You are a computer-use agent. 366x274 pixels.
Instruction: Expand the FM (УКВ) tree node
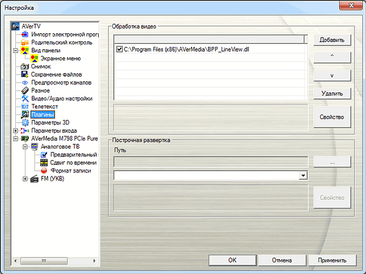pos(25,179)
